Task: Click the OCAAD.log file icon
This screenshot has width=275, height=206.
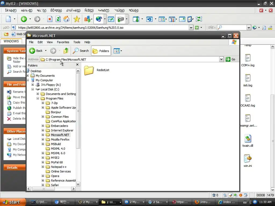Action: [x=248, y=98]
